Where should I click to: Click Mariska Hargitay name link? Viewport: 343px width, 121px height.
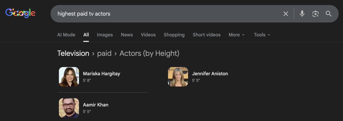click(101, 74)
